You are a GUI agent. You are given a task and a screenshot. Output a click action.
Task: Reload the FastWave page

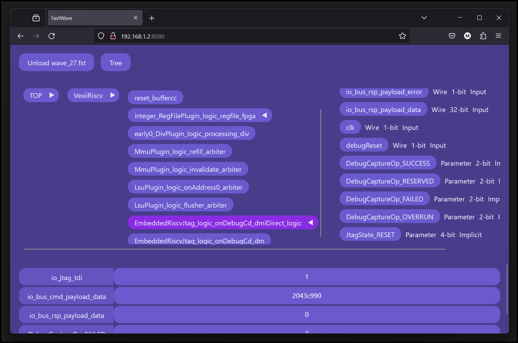[x=52, y=36]
